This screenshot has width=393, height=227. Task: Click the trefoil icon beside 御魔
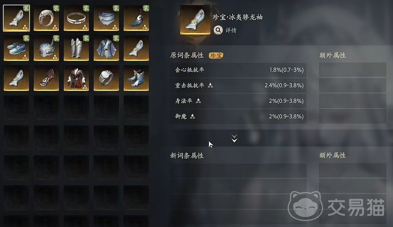click(192, 117)
